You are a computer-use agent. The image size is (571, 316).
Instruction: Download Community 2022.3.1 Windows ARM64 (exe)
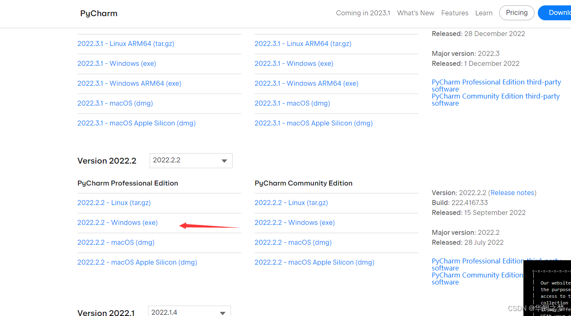click(x=306, y=83)
